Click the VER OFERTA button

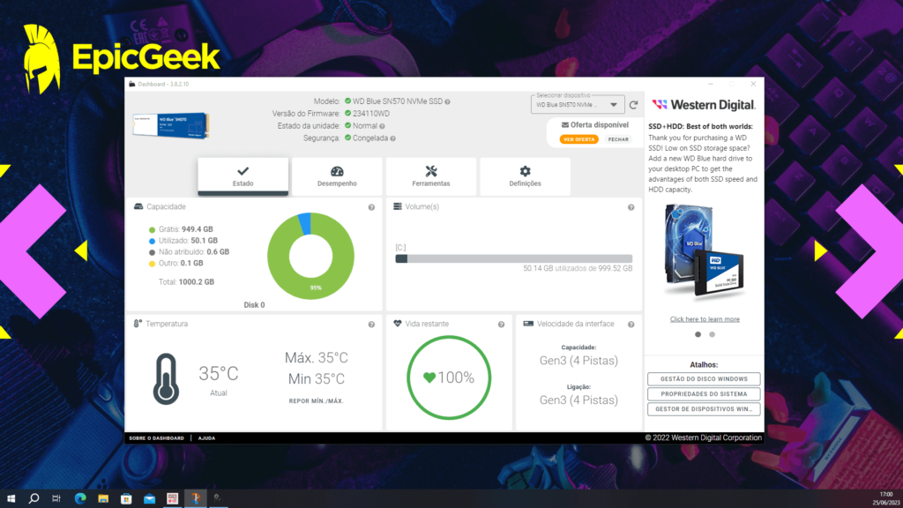click(579, 139)
